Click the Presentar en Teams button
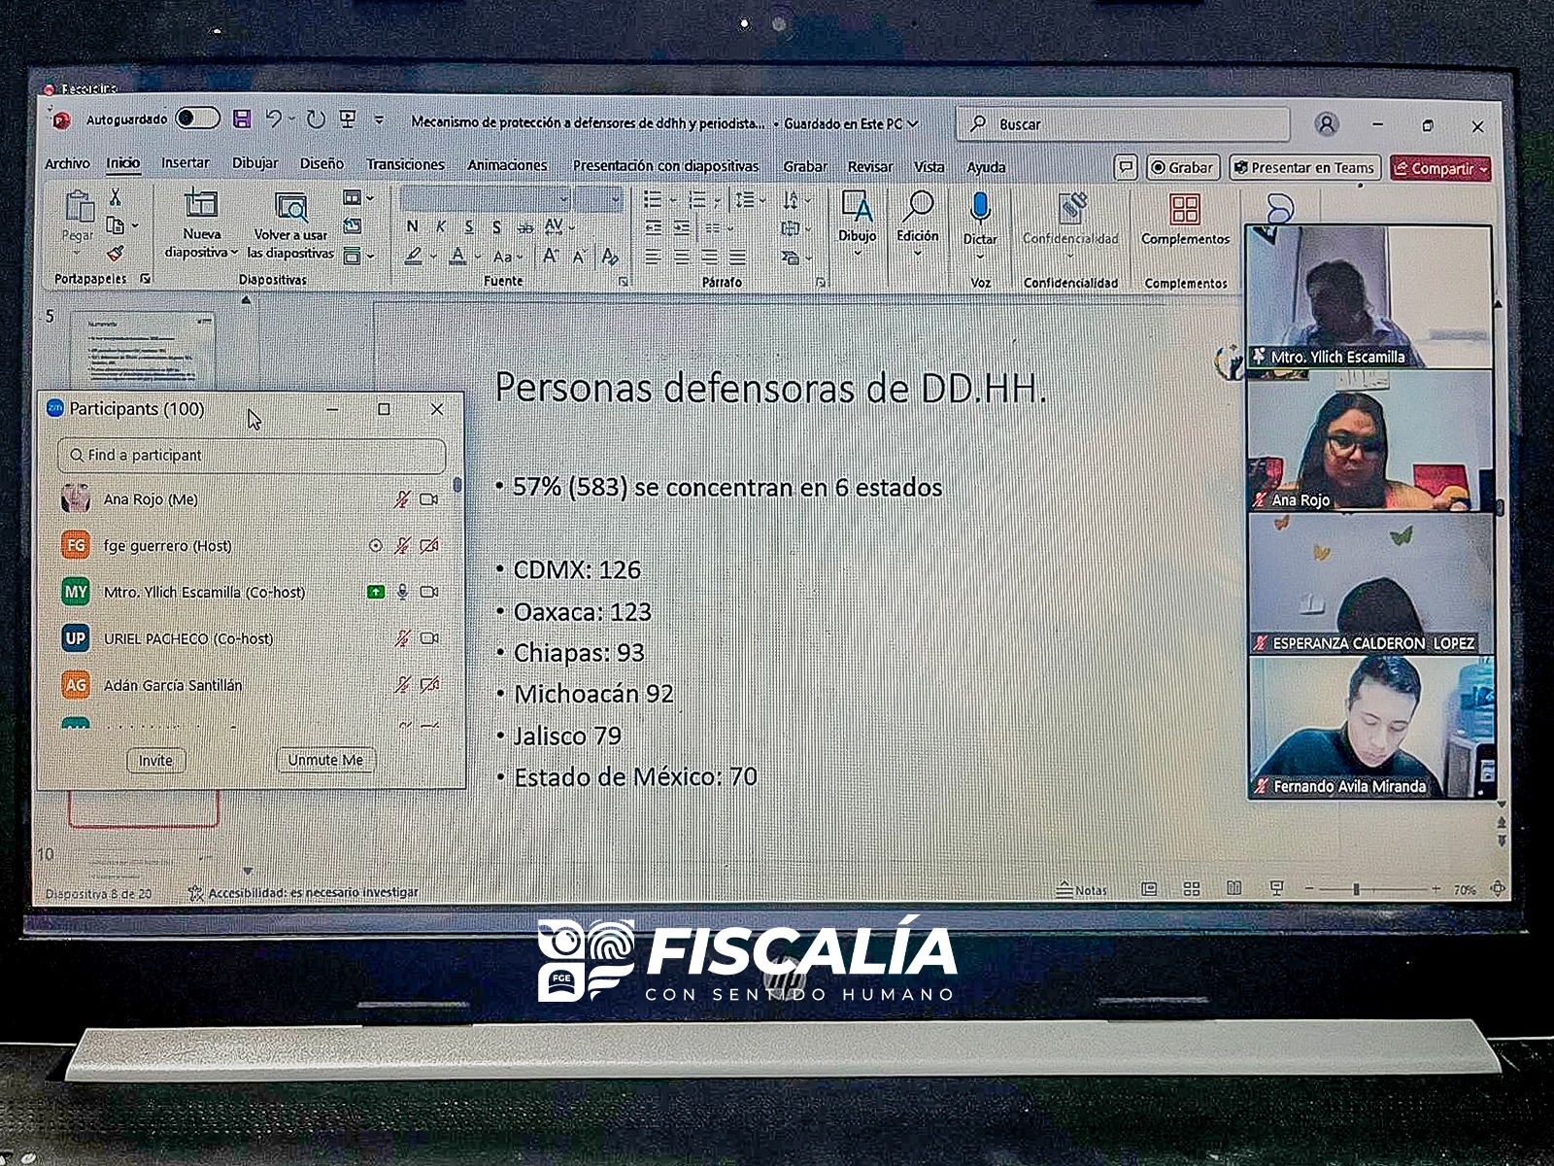Viewport: 1554px width, 1166px height. click(1303, 168)
